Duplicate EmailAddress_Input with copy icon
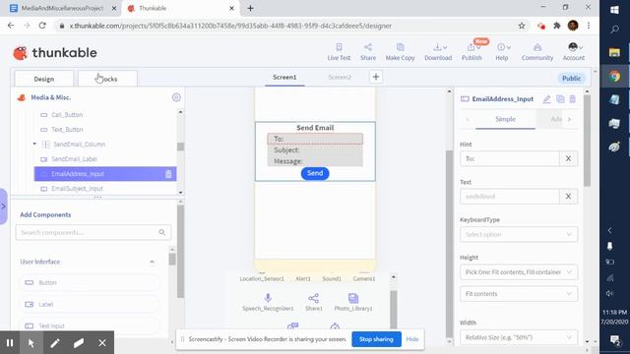The width and height of the screenshot is (630, 354). click(560, 98)
